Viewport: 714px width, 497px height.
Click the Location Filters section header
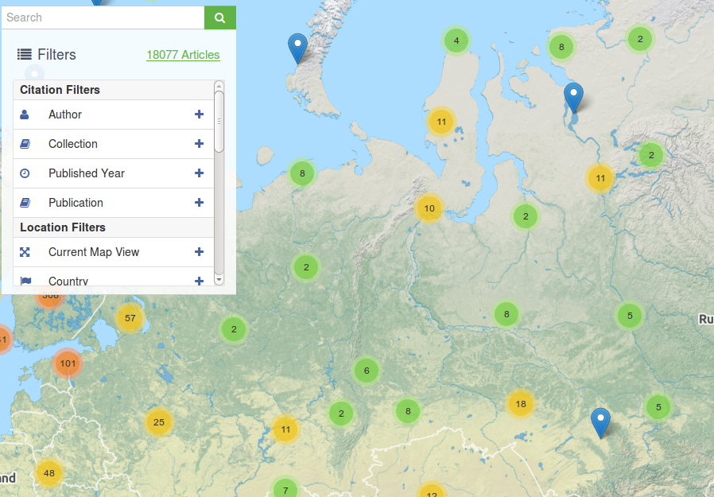[x=114, y=227]
